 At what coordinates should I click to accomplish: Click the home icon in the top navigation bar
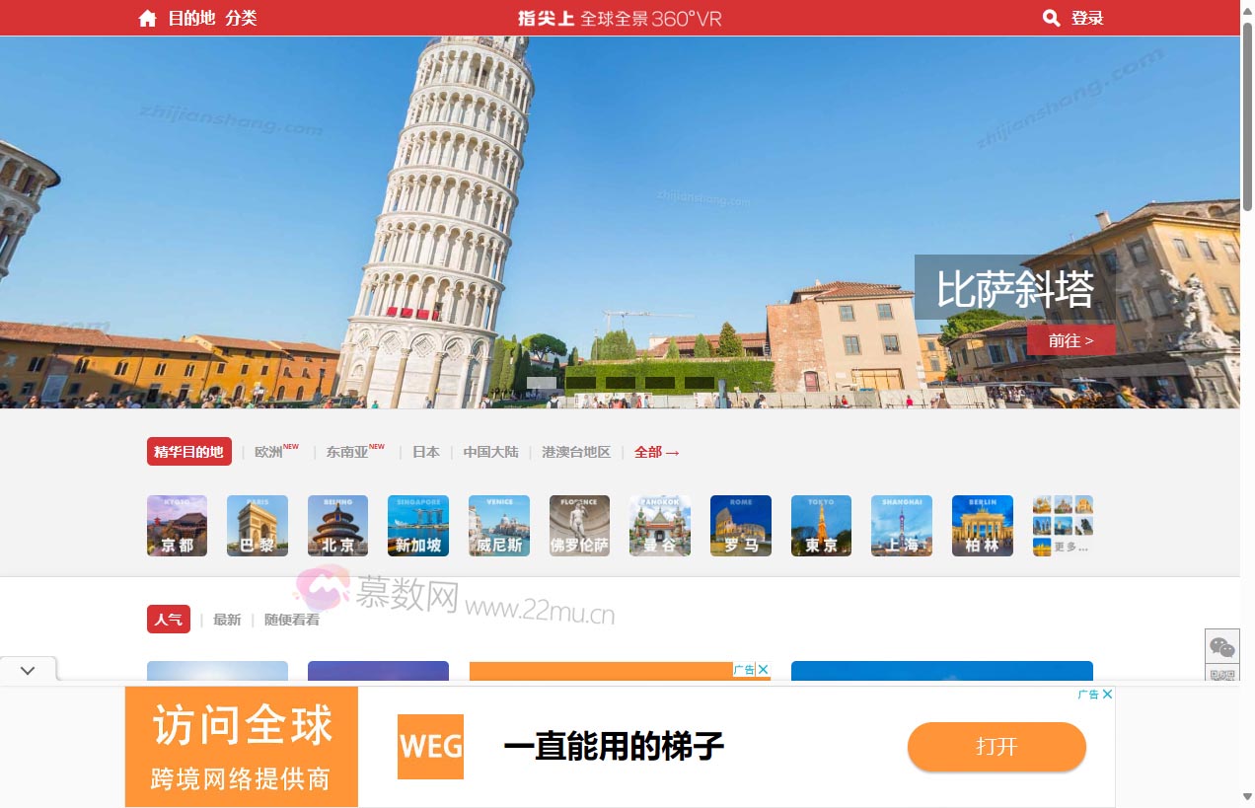click(x=147, y=17)
